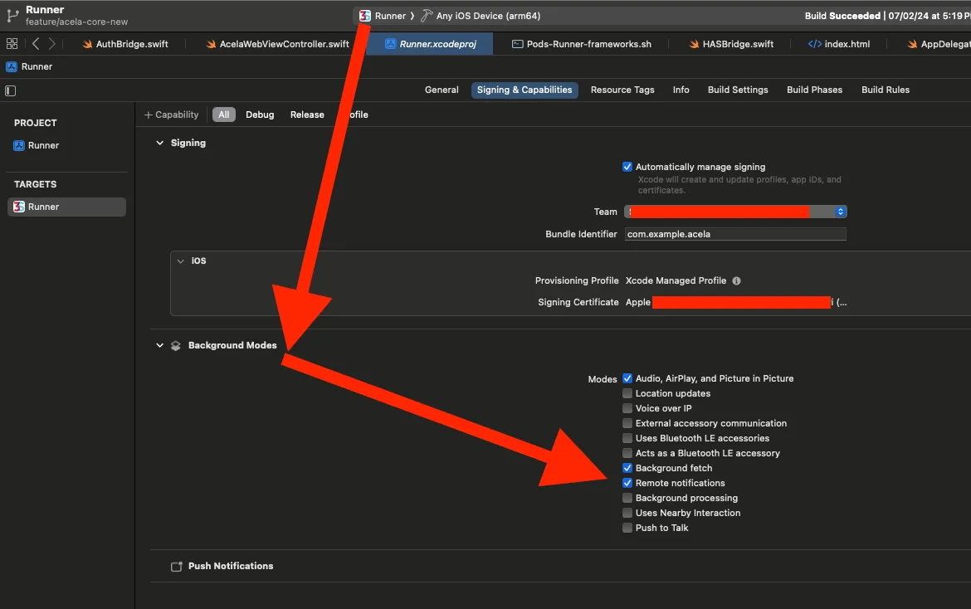Enable Background processing mode

coord(627,498)
